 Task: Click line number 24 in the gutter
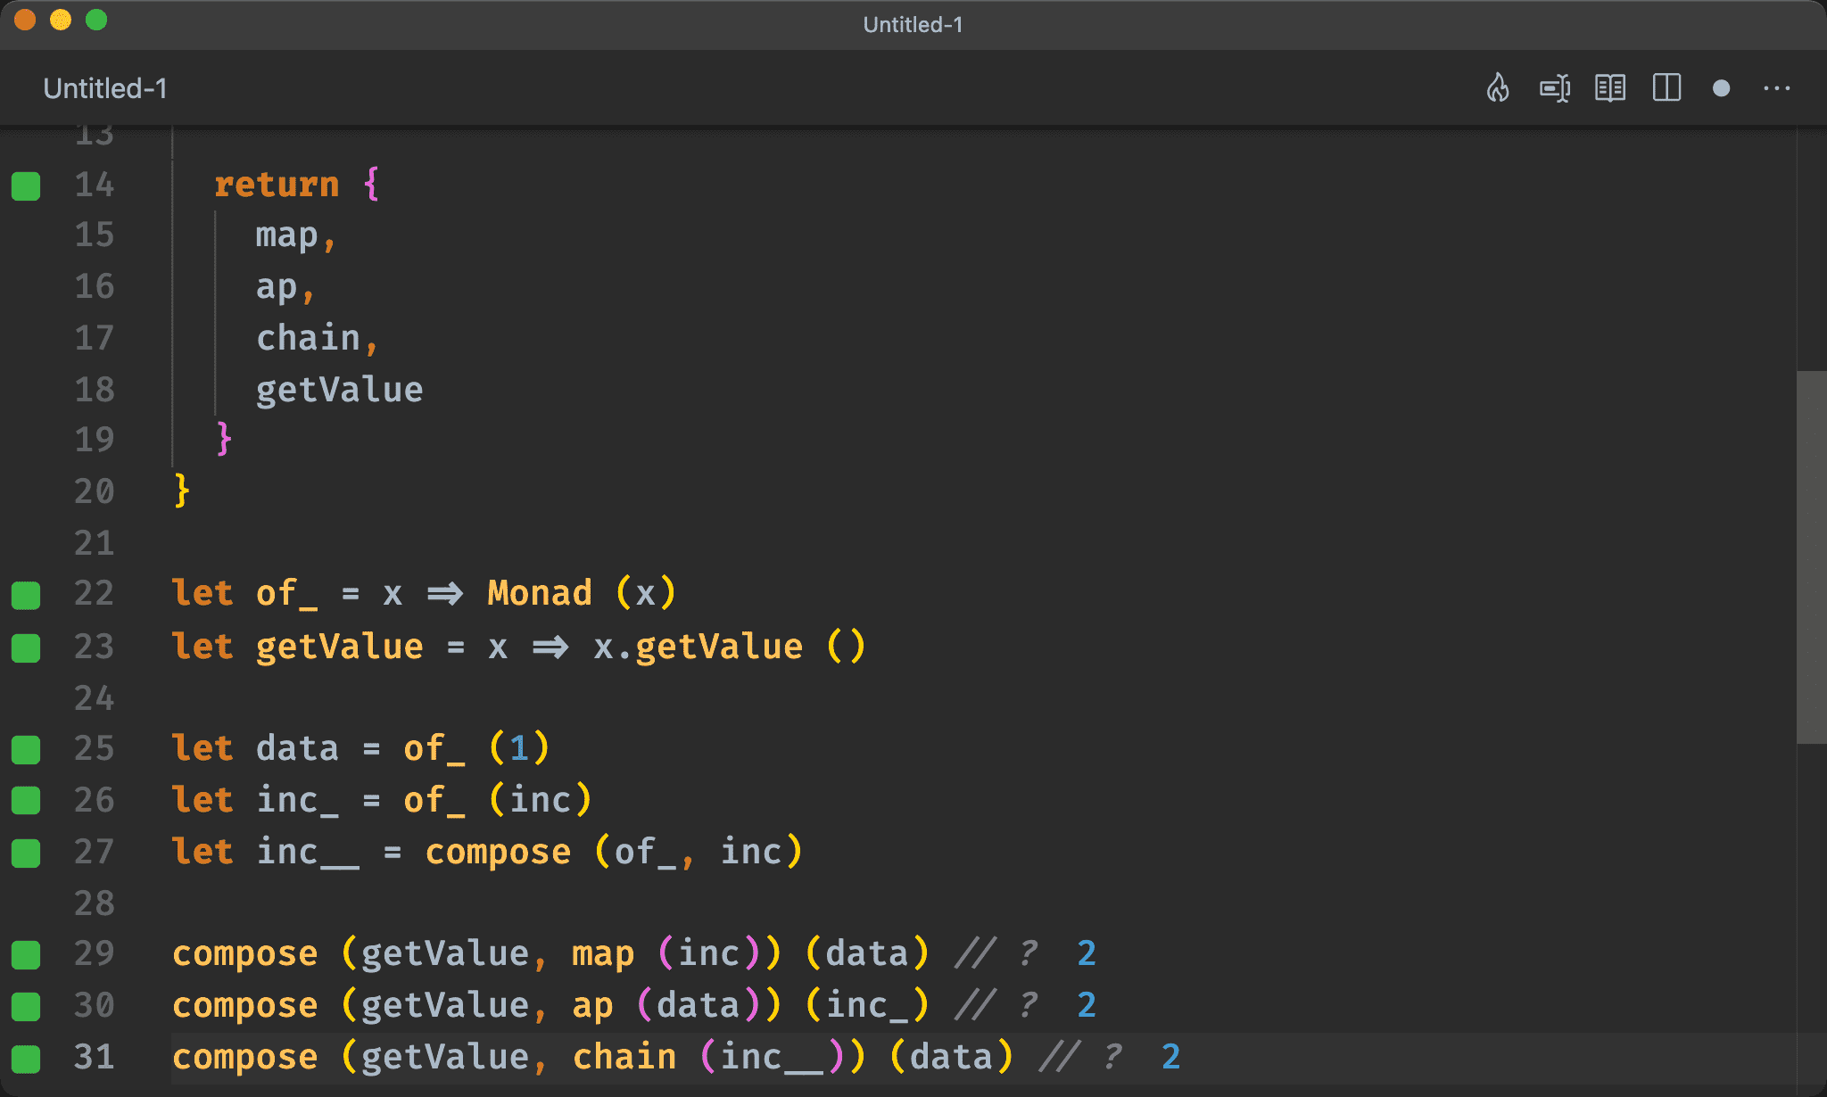95,697
